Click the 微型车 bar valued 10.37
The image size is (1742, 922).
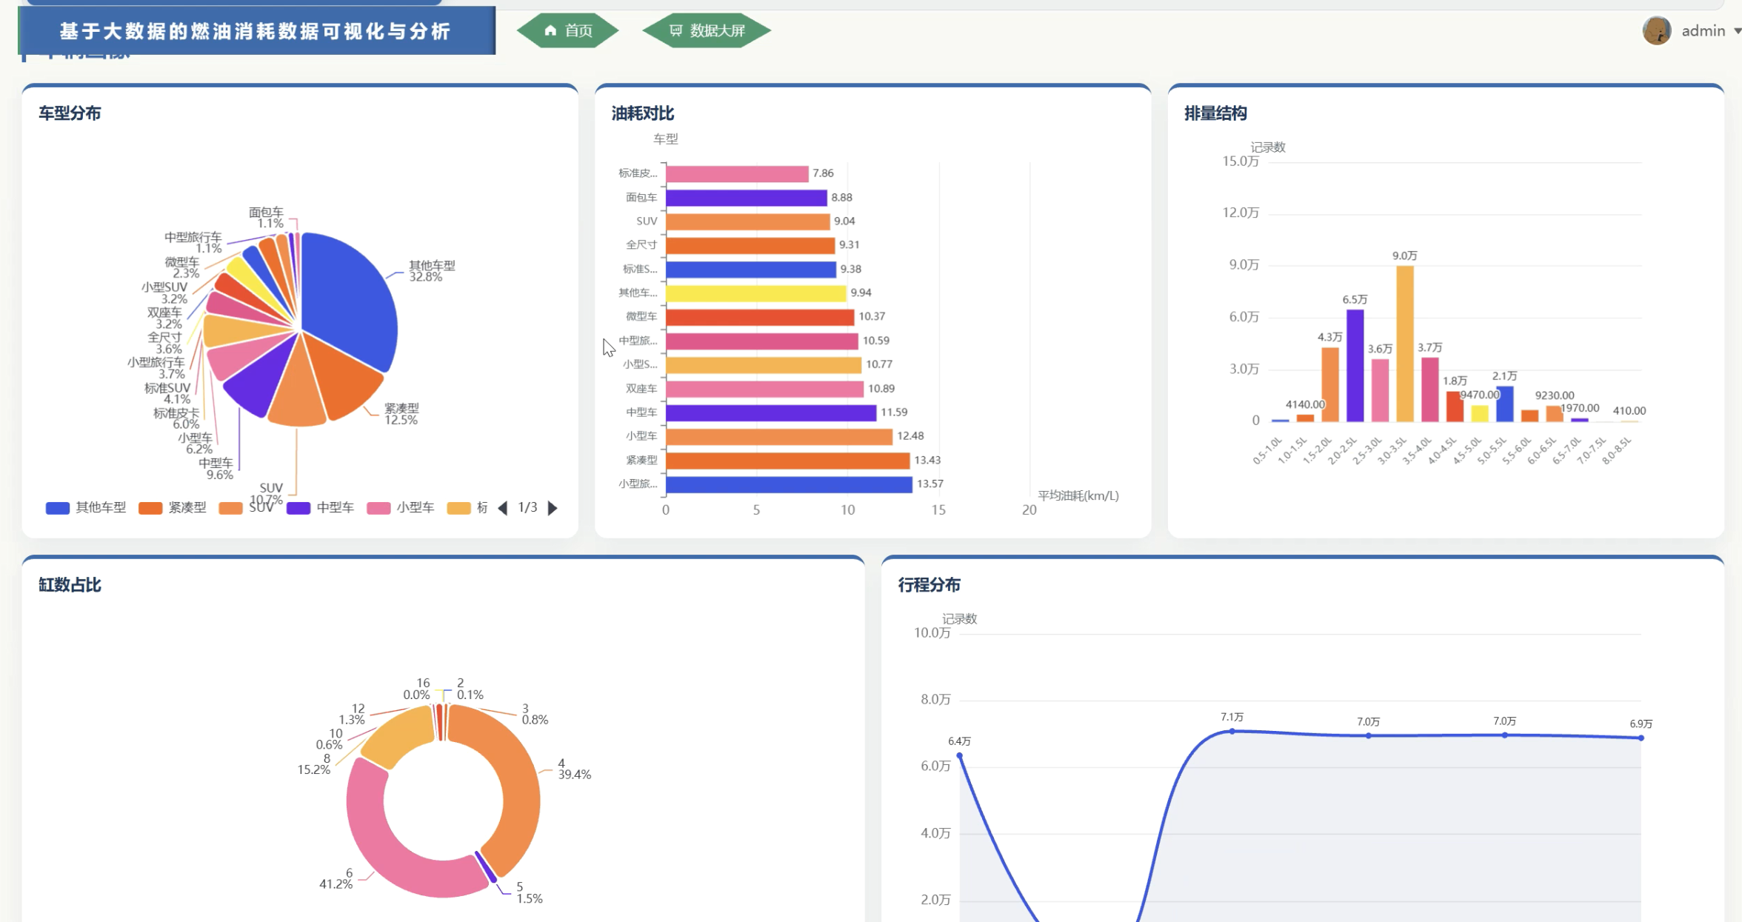pyautogui.click(x=760, y=317)
